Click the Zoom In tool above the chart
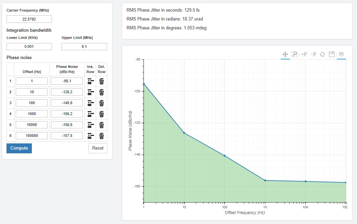Image resolution: width=357 pixels, height=224 pixels. (x=304, y=54)
